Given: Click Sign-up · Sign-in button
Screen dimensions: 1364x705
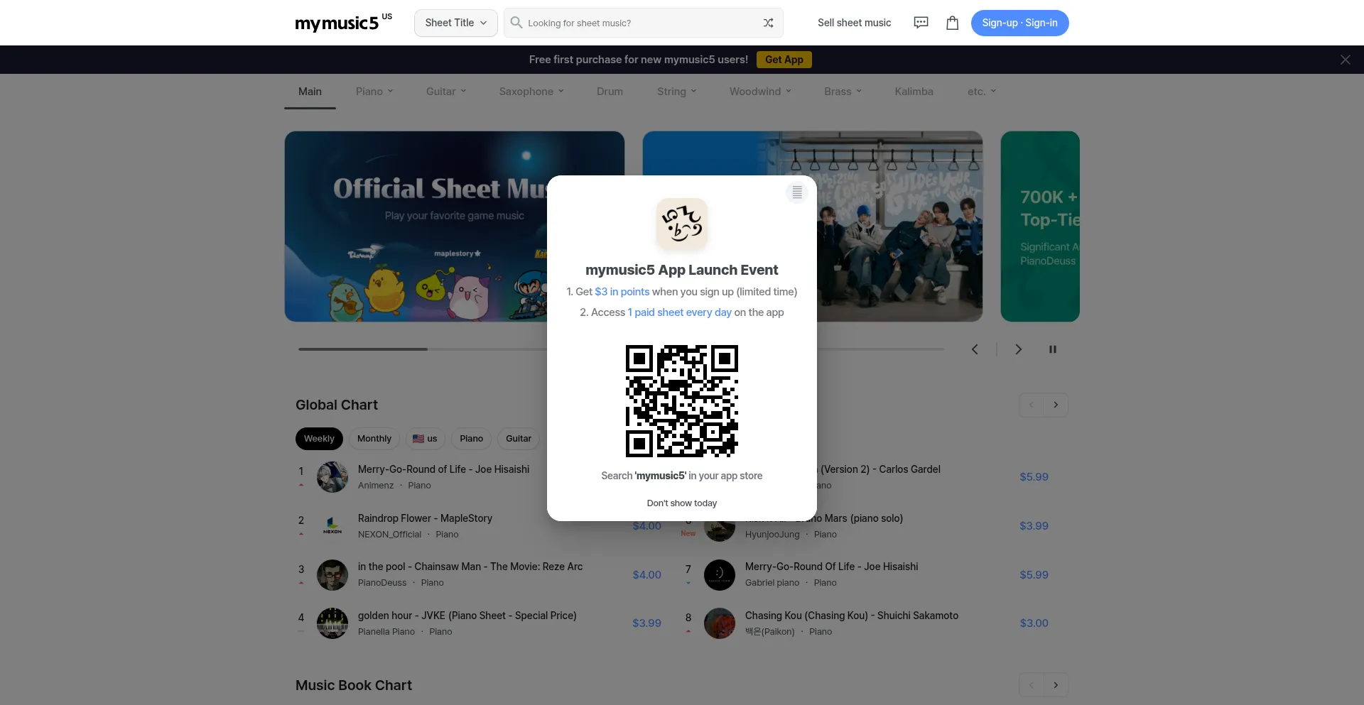Looking at the screenshot, I should tap(1019, 23).
